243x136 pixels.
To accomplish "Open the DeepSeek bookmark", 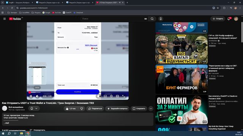I will [x=78, y=12].
